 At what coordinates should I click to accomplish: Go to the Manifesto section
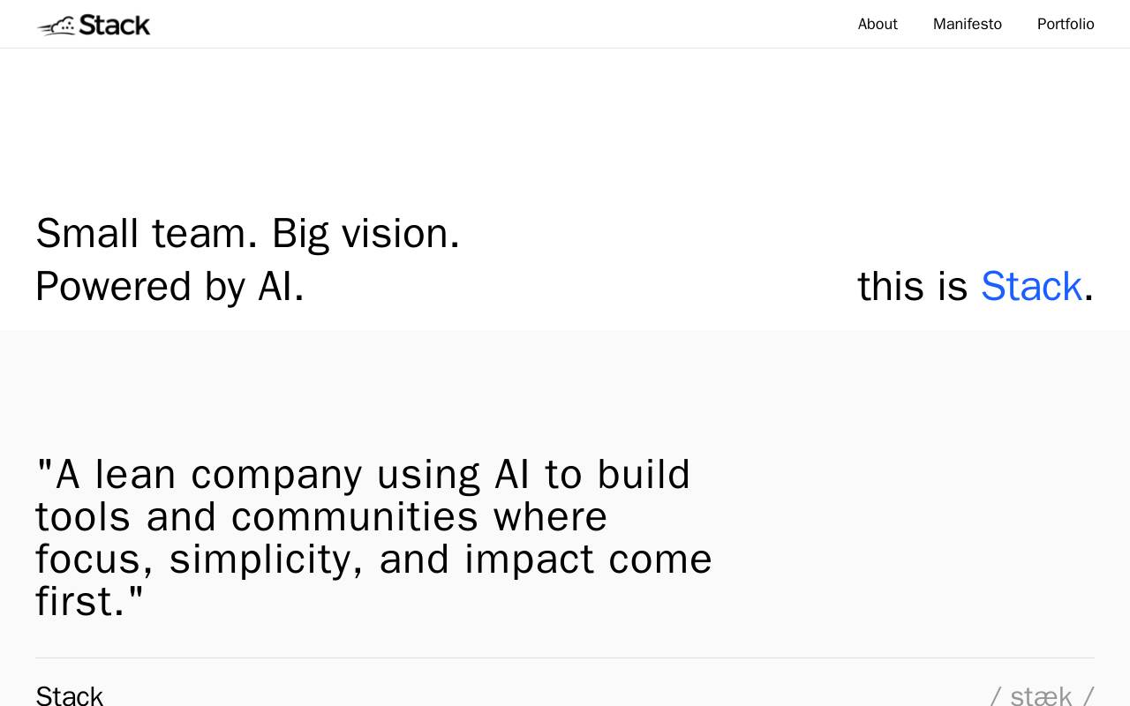point(968,24)
